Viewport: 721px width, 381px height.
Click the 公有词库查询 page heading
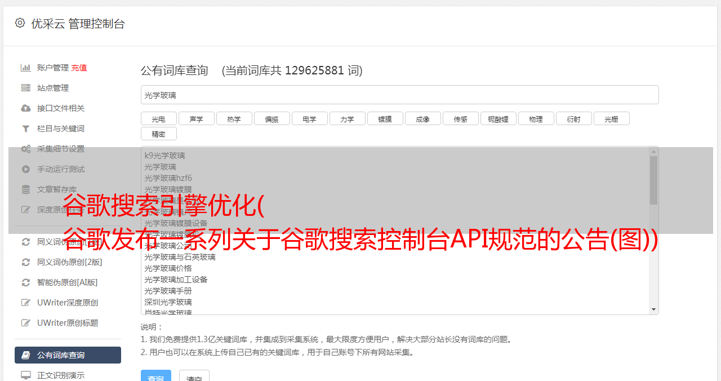click(175, 70)
